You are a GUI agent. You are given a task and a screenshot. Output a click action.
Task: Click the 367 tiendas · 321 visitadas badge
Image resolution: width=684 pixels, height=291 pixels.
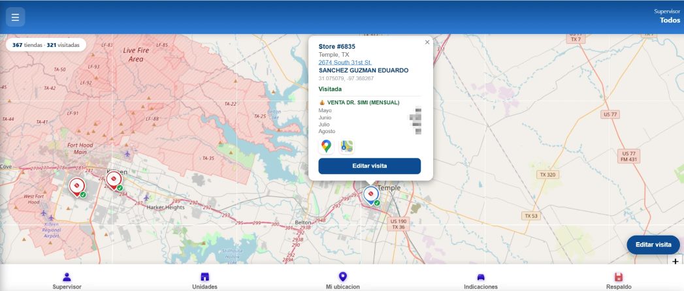tap(46, 45)
